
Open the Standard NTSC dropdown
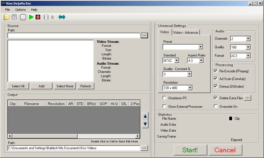coord(176,60)
